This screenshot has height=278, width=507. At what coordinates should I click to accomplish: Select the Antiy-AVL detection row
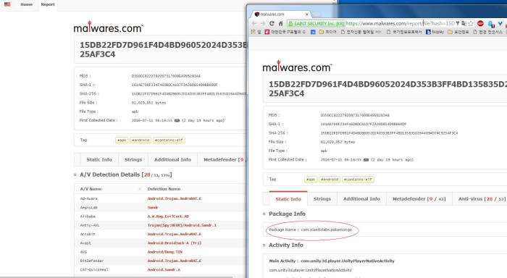coord(160,225)
